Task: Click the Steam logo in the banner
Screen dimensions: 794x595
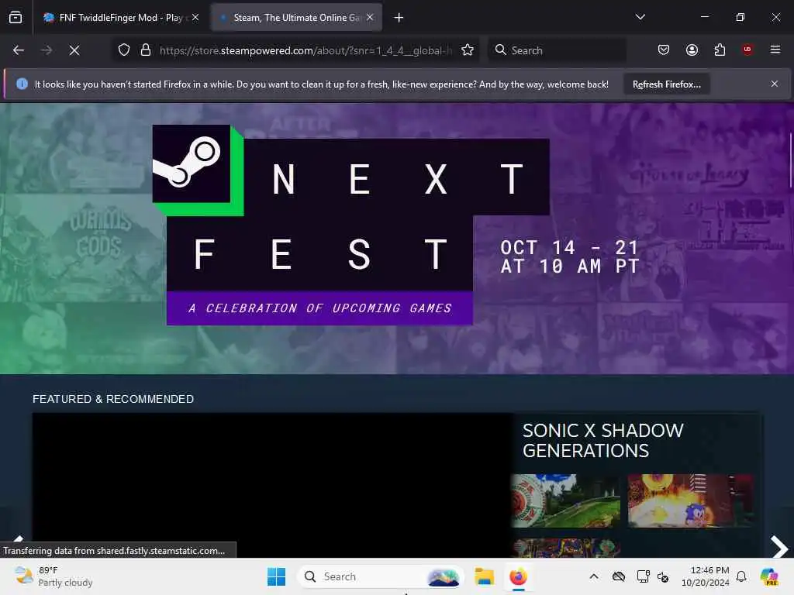Action: (192, 164)
